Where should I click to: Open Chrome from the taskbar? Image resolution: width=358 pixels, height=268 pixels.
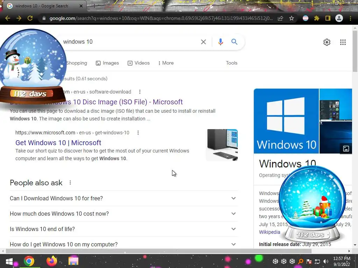point(29,261)
